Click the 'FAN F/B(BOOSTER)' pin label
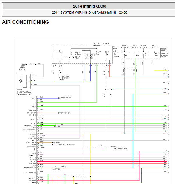The width and height of the screenshot is (175, 184). coord(30,172)
